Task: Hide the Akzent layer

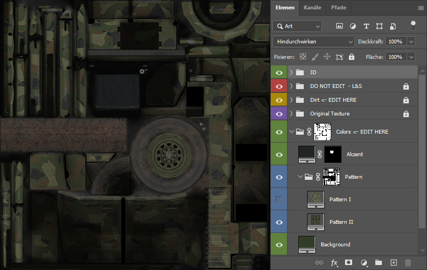Action: pos(279,155)
